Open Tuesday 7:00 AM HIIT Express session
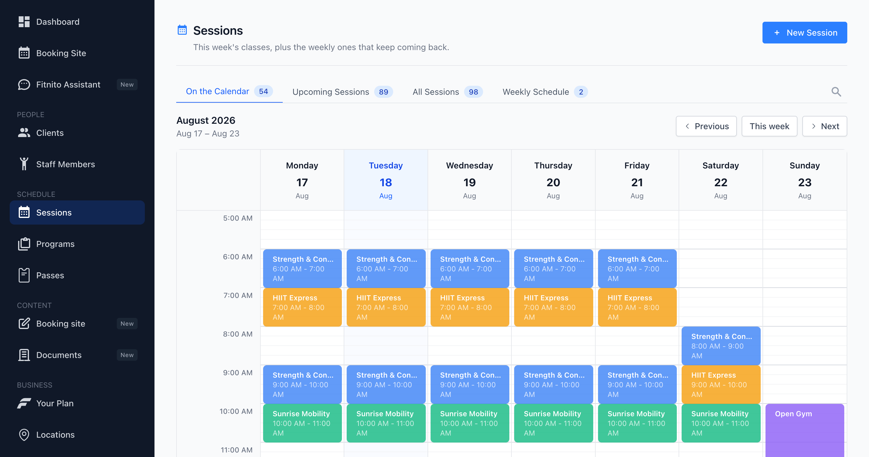The height and width of the screenshot is (457, 869). [x=386, y=307]
